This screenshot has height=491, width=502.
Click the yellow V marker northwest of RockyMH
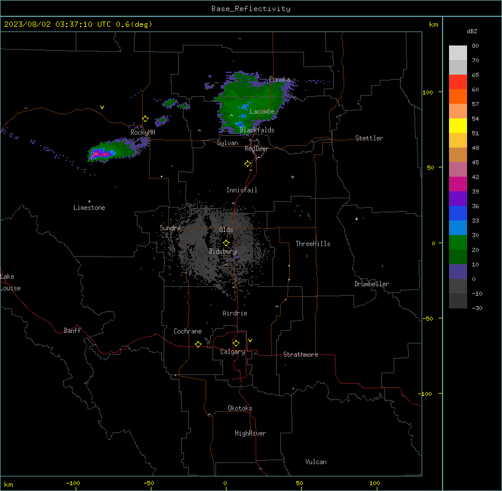click(102, 107)
